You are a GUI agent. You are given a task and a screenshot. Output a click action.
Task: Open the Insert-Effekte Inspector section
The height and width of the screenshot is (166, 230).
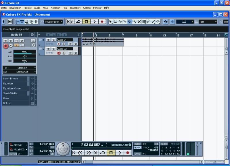(16, 79)
